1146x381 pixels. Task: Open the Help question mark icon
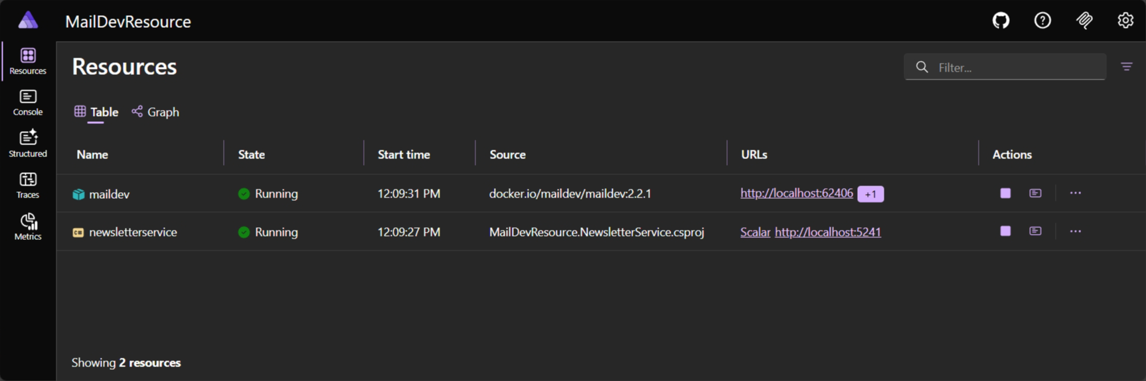[1042, 21]
